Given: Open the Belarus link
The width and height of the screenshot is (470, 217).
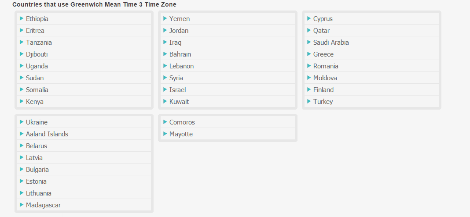Looking at the screenshot, I should [x=37, y=146].
